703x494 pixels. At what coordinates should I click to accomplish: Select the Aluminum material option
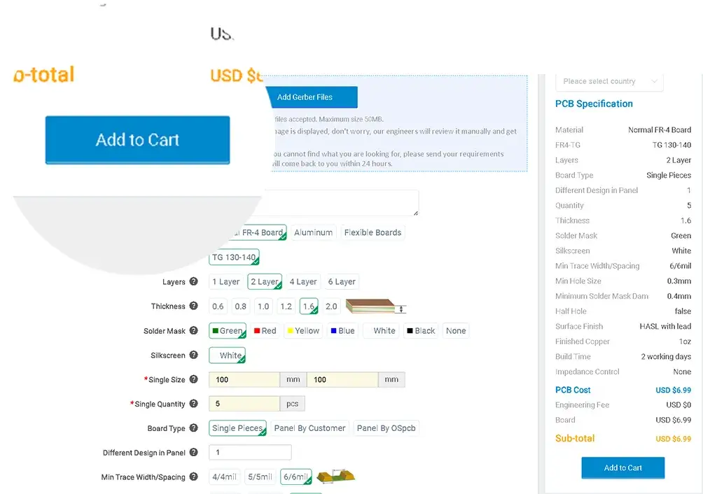pos(313,232)
